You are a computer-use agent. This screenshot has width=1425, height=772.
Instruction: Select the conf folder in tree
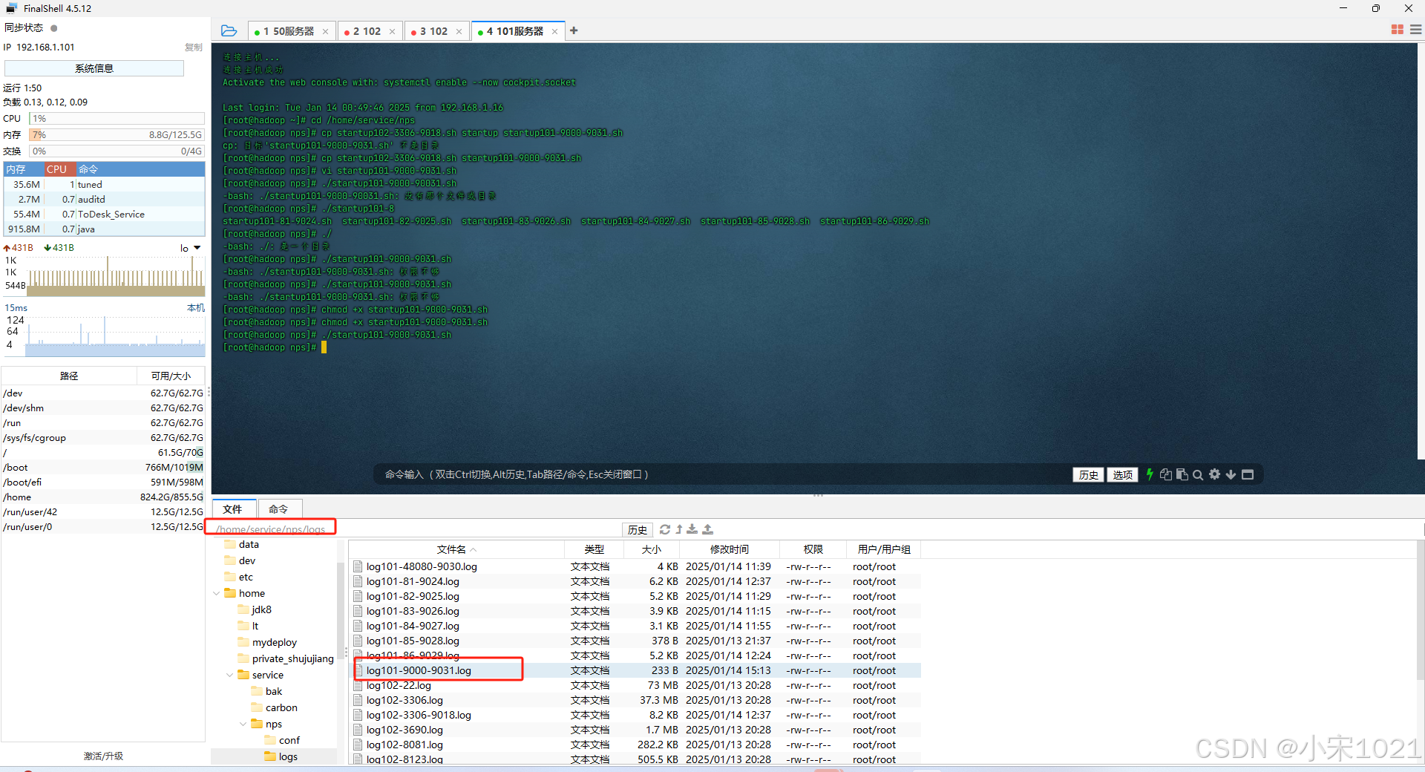pos(283,740)
